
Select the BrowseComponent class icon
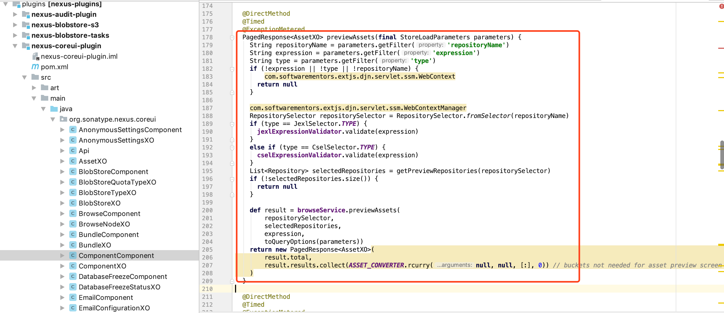[72, 213]
